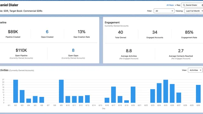Open the View dropdown set to Activities
Screen dimensions: 203x114
click(195, 70)
